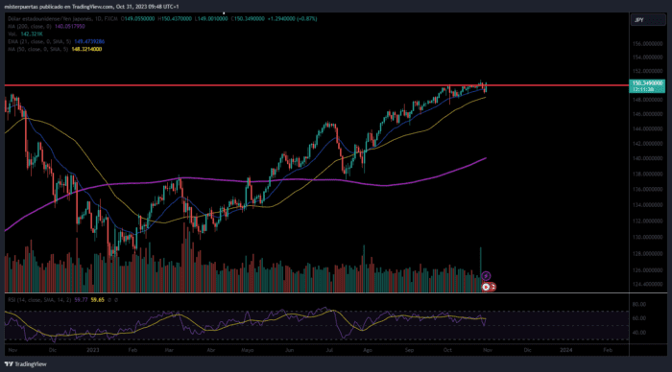Click the red horizontal resistance line

316,85
